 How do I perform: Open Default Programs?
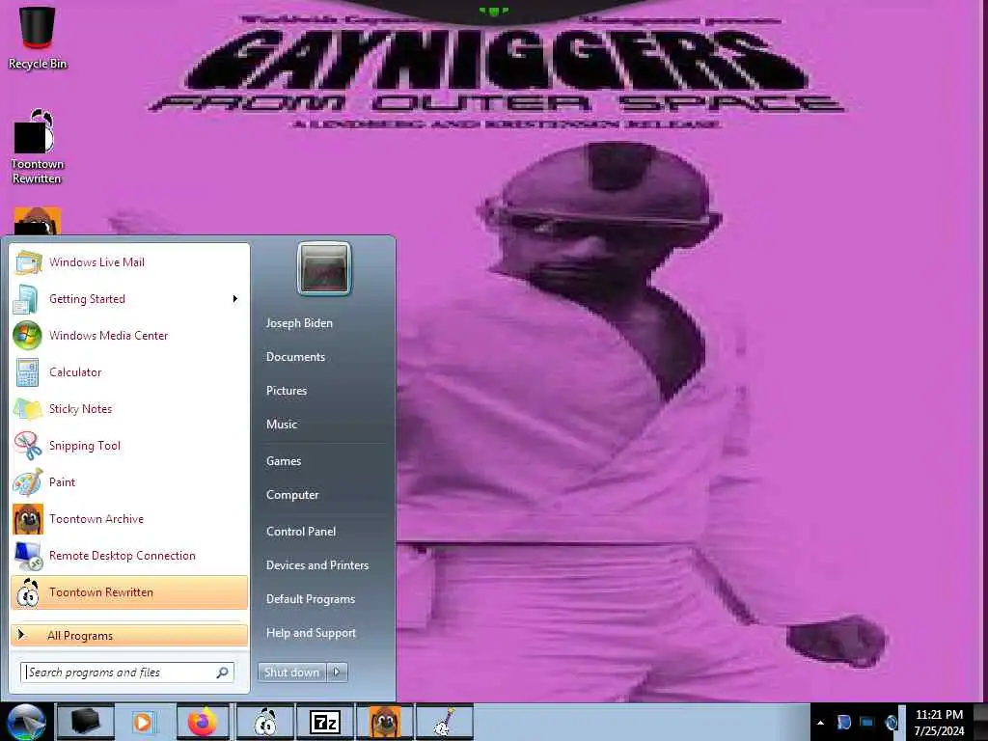(311, 599)
